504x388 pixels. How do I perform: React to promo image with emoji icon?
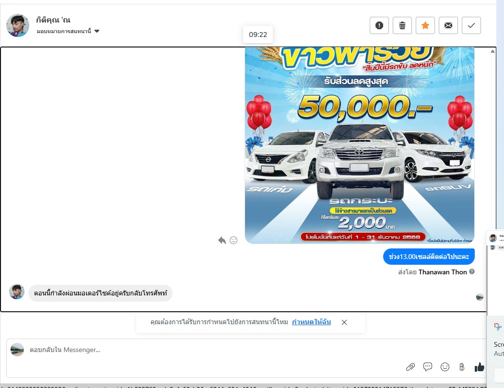(x=234, y=240)
